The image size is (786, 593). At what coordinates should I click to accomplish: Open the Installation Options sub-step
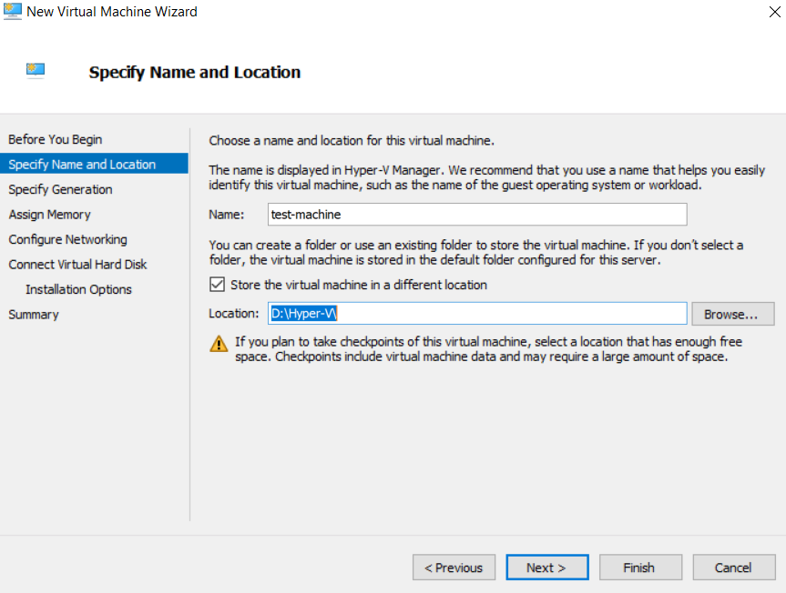(78, 289)
